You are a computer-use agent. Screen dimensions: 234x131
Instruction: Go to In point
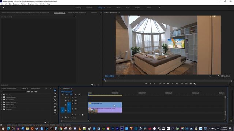[160, 84]
